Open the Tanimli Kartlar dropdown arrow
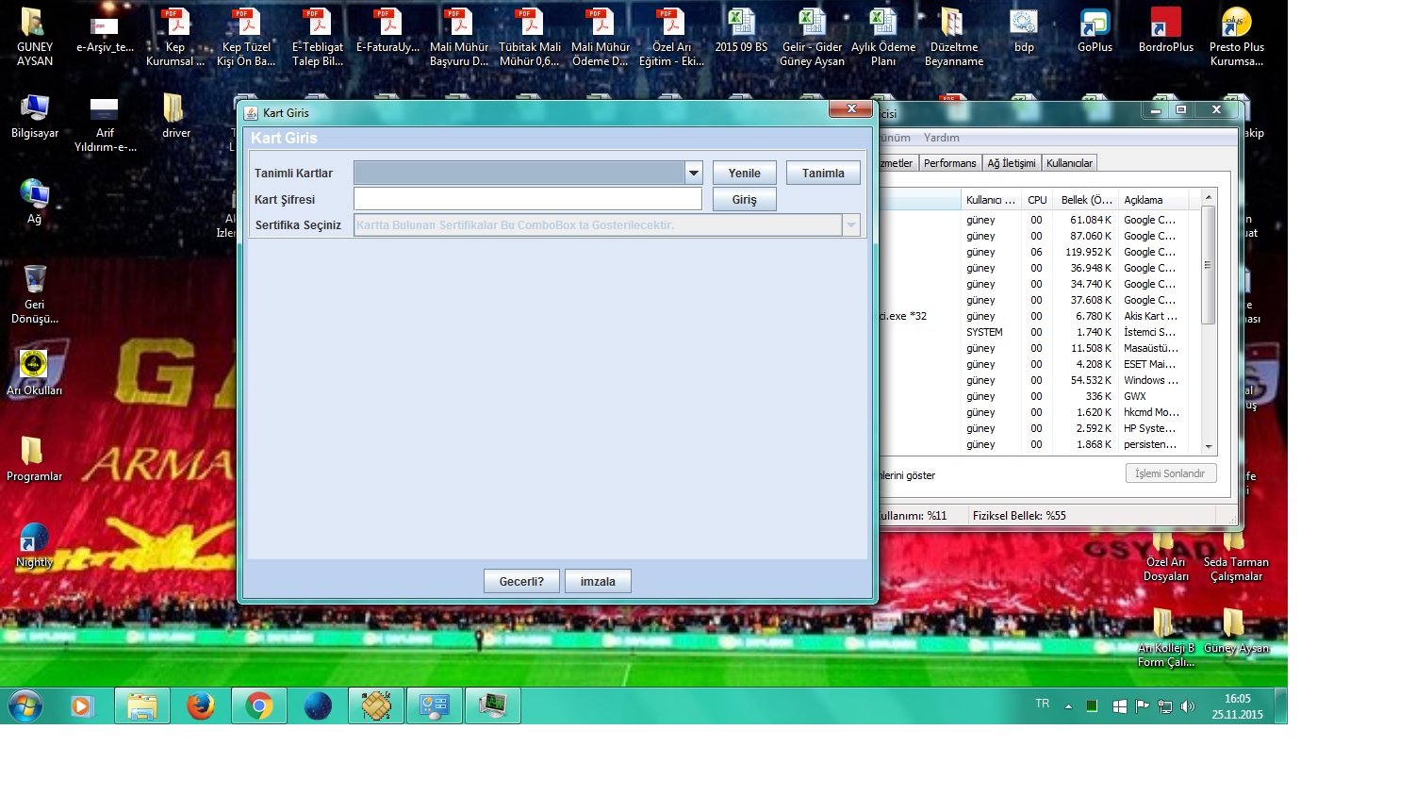 [x=694, y=173]
